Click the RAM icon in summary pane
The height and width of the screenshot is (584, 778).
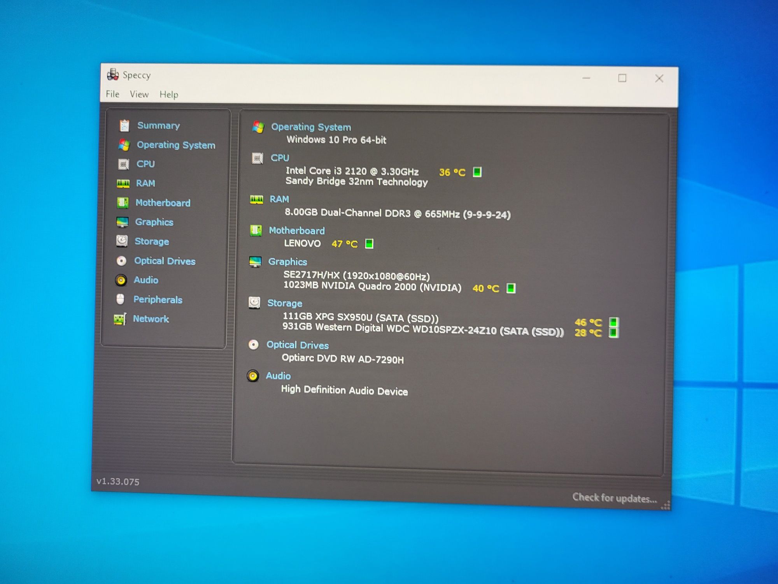pos(256,200)
